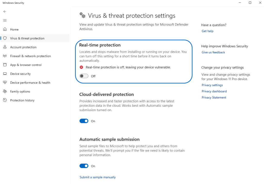This screenshot has height=184, width=264.
Task: Open the Privacy dashboard link
Action: [214, 91]
